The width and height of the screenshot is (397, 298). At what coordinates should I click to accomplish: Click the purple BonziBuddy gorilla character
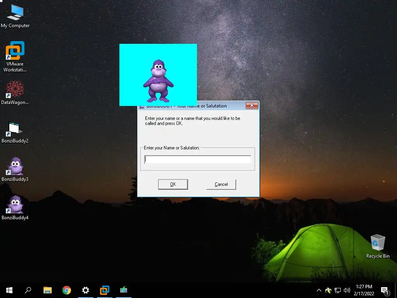click(x=158, y=81)
